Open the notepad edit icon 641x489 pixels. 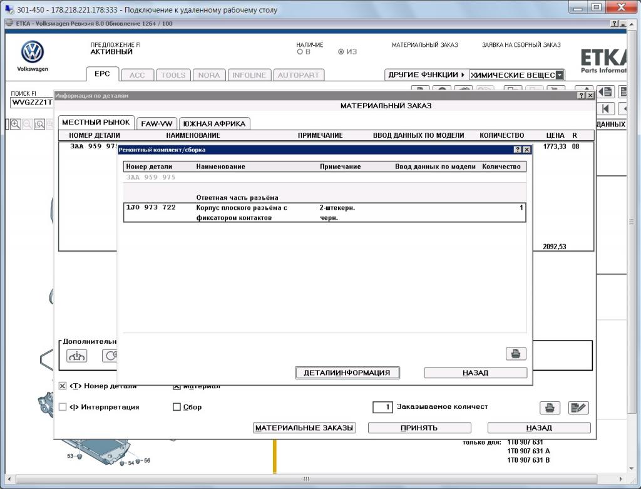[x=578, y=408]
